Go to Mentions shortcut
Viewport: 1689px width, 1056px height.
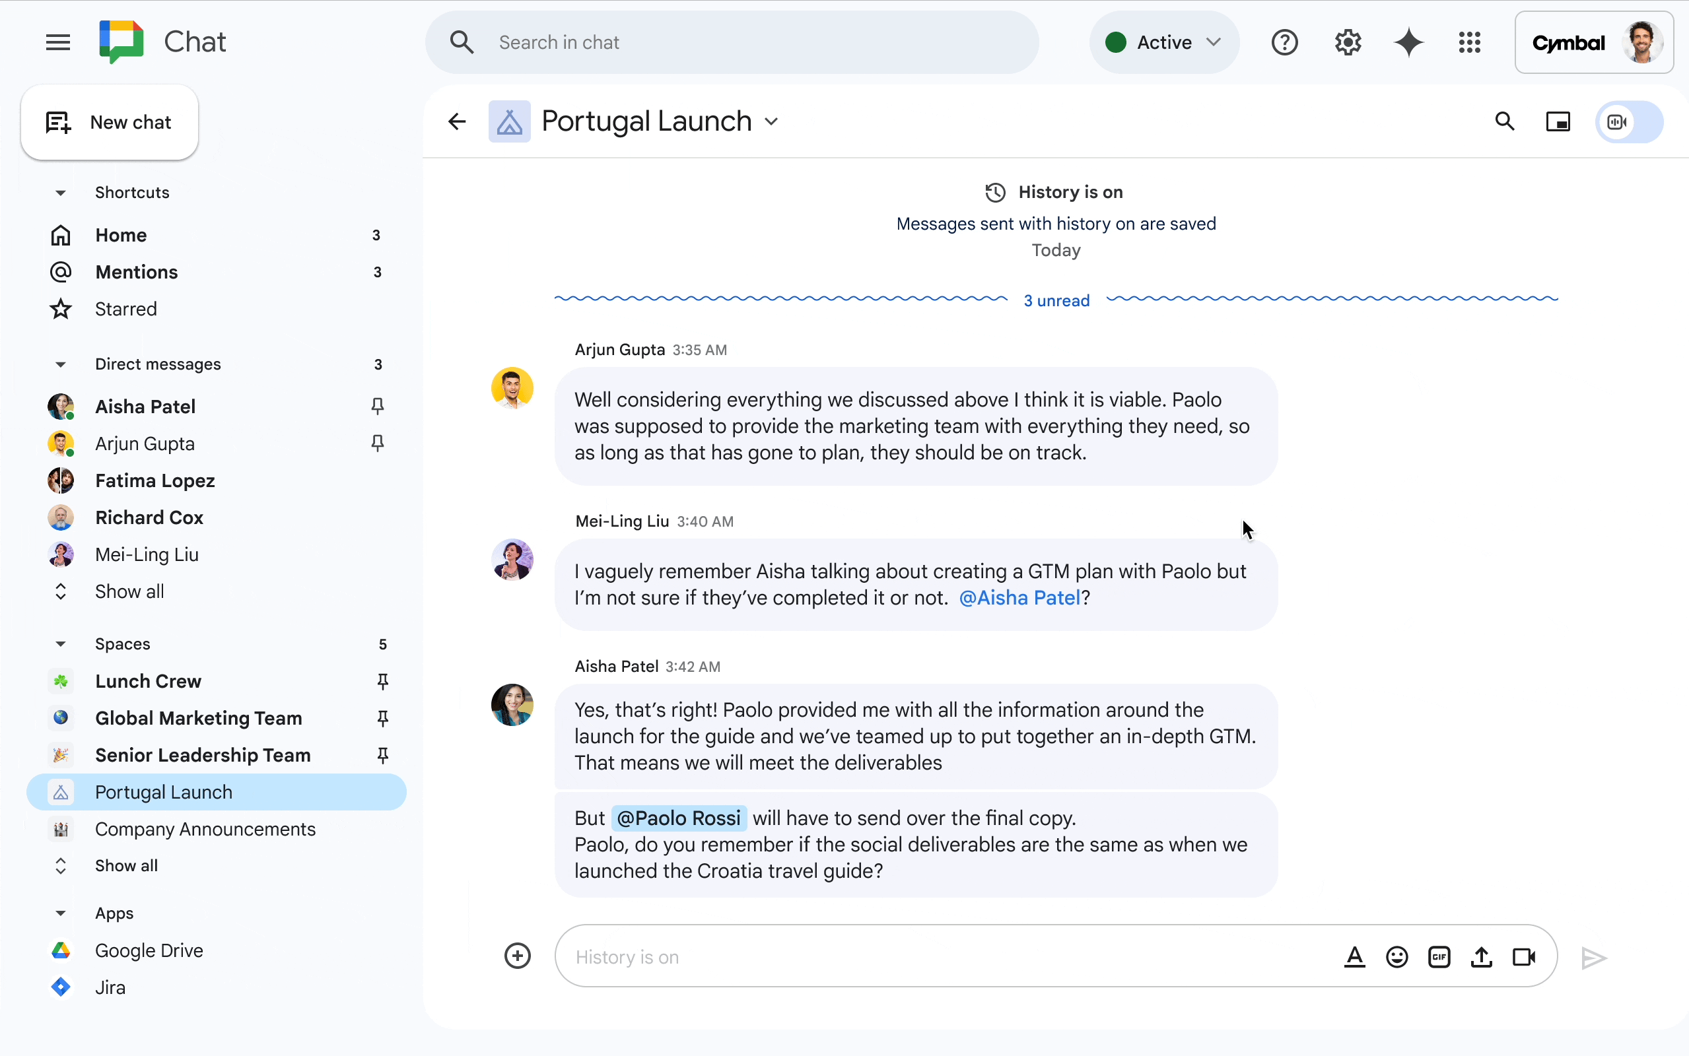137,273
